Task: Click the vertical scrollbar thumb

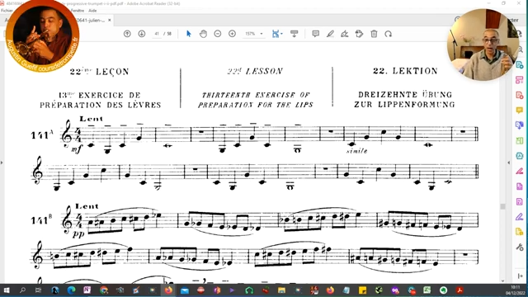Action: (502, 206)
